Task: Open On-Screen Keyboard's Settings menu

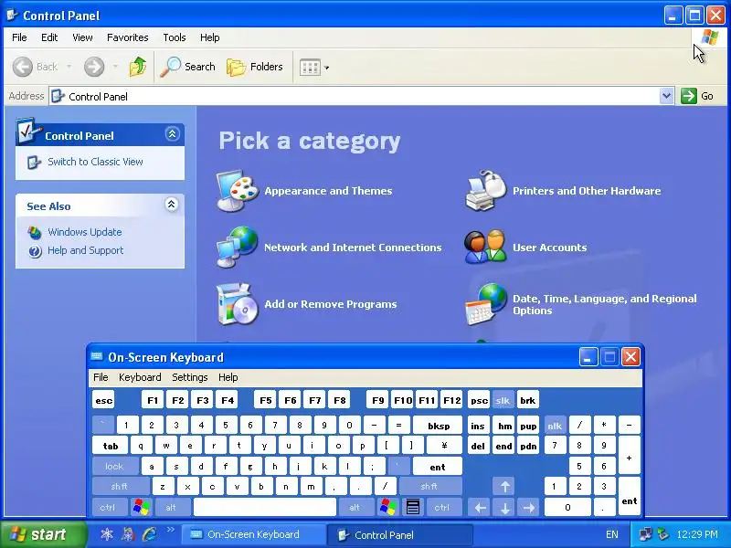Action: coord(190,377)
